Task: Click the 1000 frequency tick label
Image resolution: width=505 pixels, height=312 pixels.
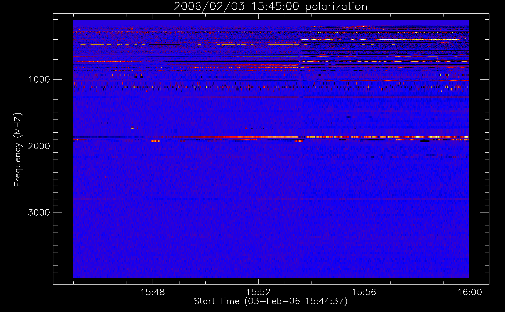Action: coord(39,80)
